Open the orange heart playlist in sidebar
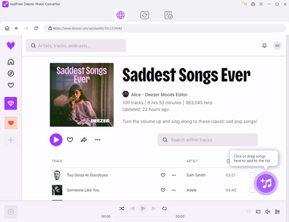This screenshot has height=222, width=289. (x=11, y=123)
